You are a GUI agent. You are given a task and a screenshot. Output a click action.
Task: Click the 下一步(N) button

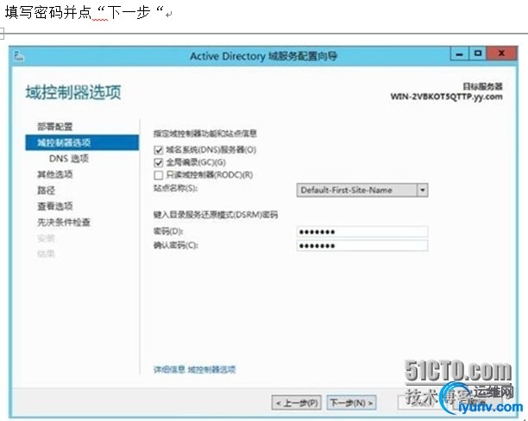pos(351,403)
